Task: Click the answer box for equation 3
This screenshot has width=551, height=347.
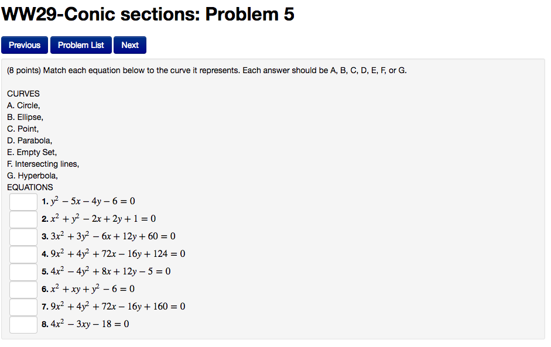Action: [x=23, y=236]
